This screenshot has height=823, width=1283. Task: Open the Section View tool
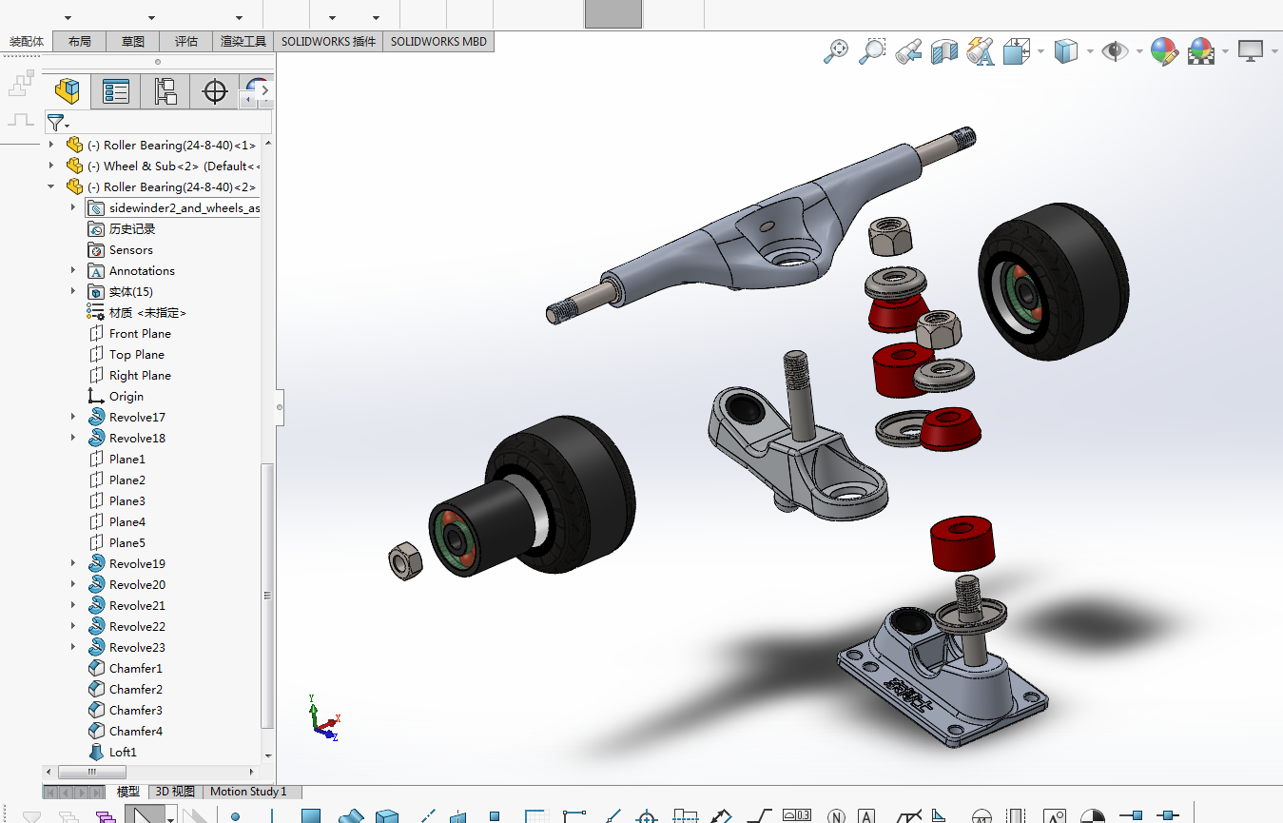coord(944,51)
